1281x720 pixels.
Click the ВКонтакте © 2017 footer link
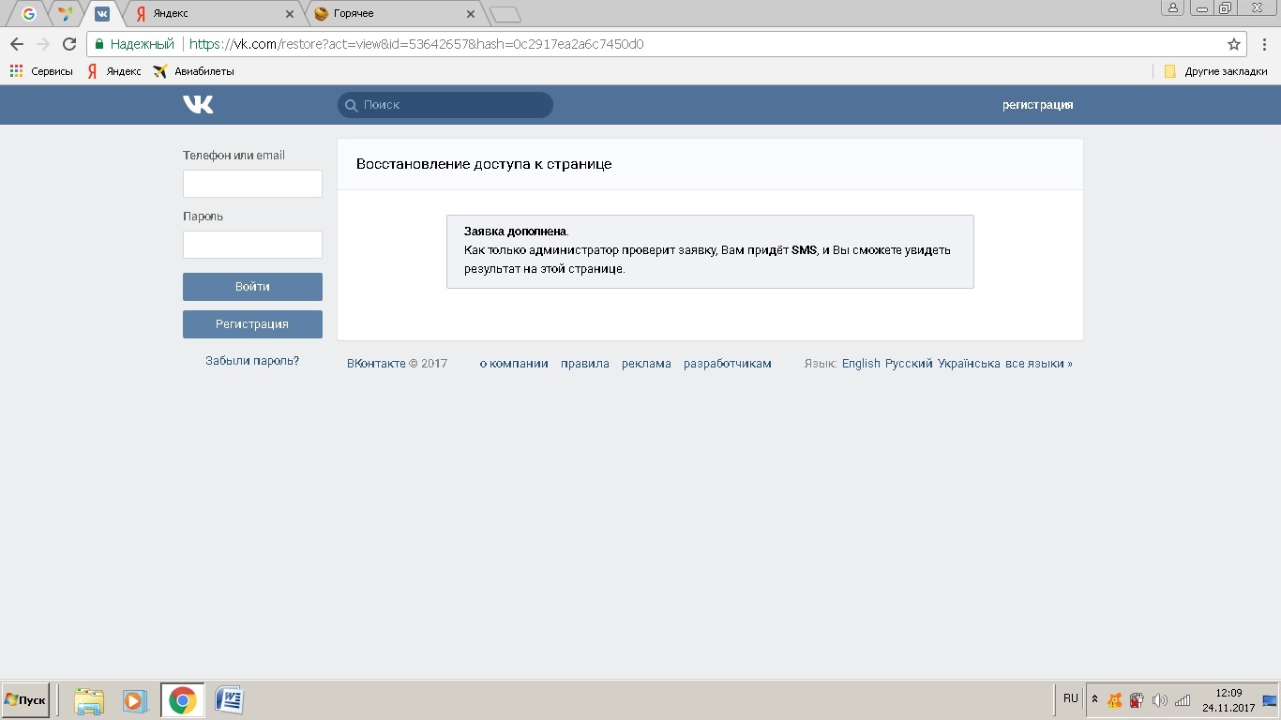pyautogui.click(x=397, y=364)
